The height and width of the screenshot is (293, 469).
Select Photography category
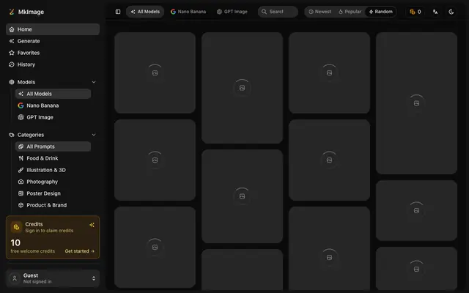(53, 182)
